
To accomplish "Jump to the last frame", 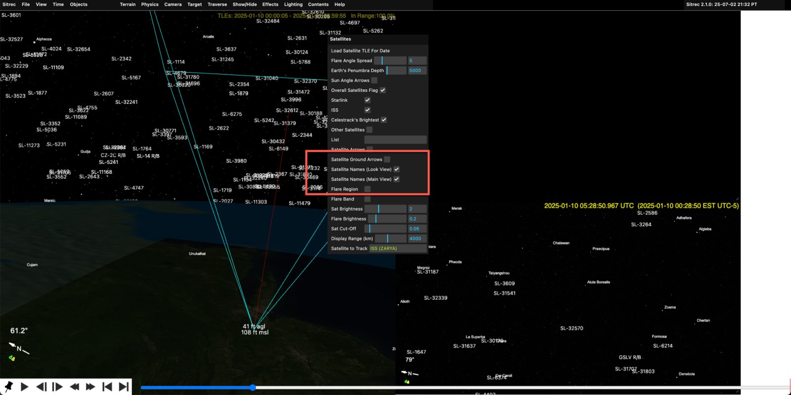I will click(x=124, y=387).
